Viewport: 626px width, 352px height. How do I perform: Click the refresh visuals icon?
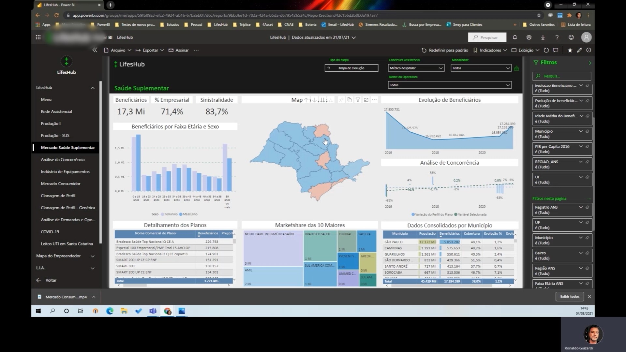point(546,50)
